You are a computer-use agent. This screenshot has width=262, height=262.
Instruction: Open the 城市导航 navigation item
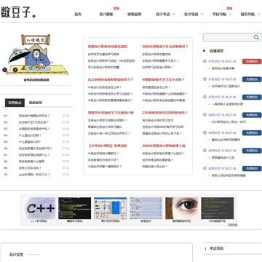click(x=247, y=14)
